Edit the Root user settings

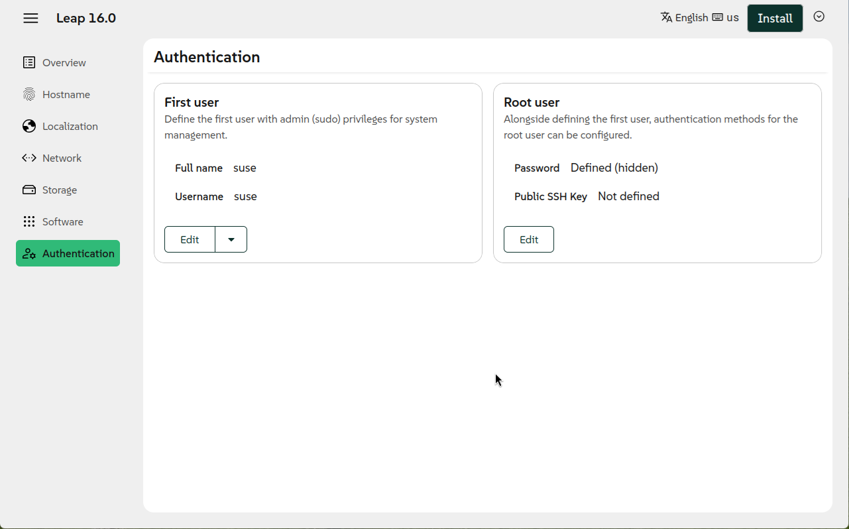click(528, 239)
